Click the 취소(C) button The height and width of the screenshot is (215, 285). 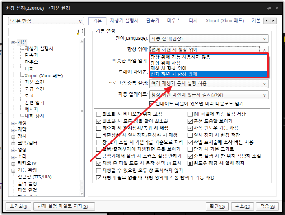[x=243, y=206]
